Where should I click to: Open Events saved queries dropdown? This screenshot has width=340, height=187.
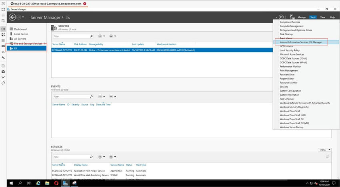[112, 96]
